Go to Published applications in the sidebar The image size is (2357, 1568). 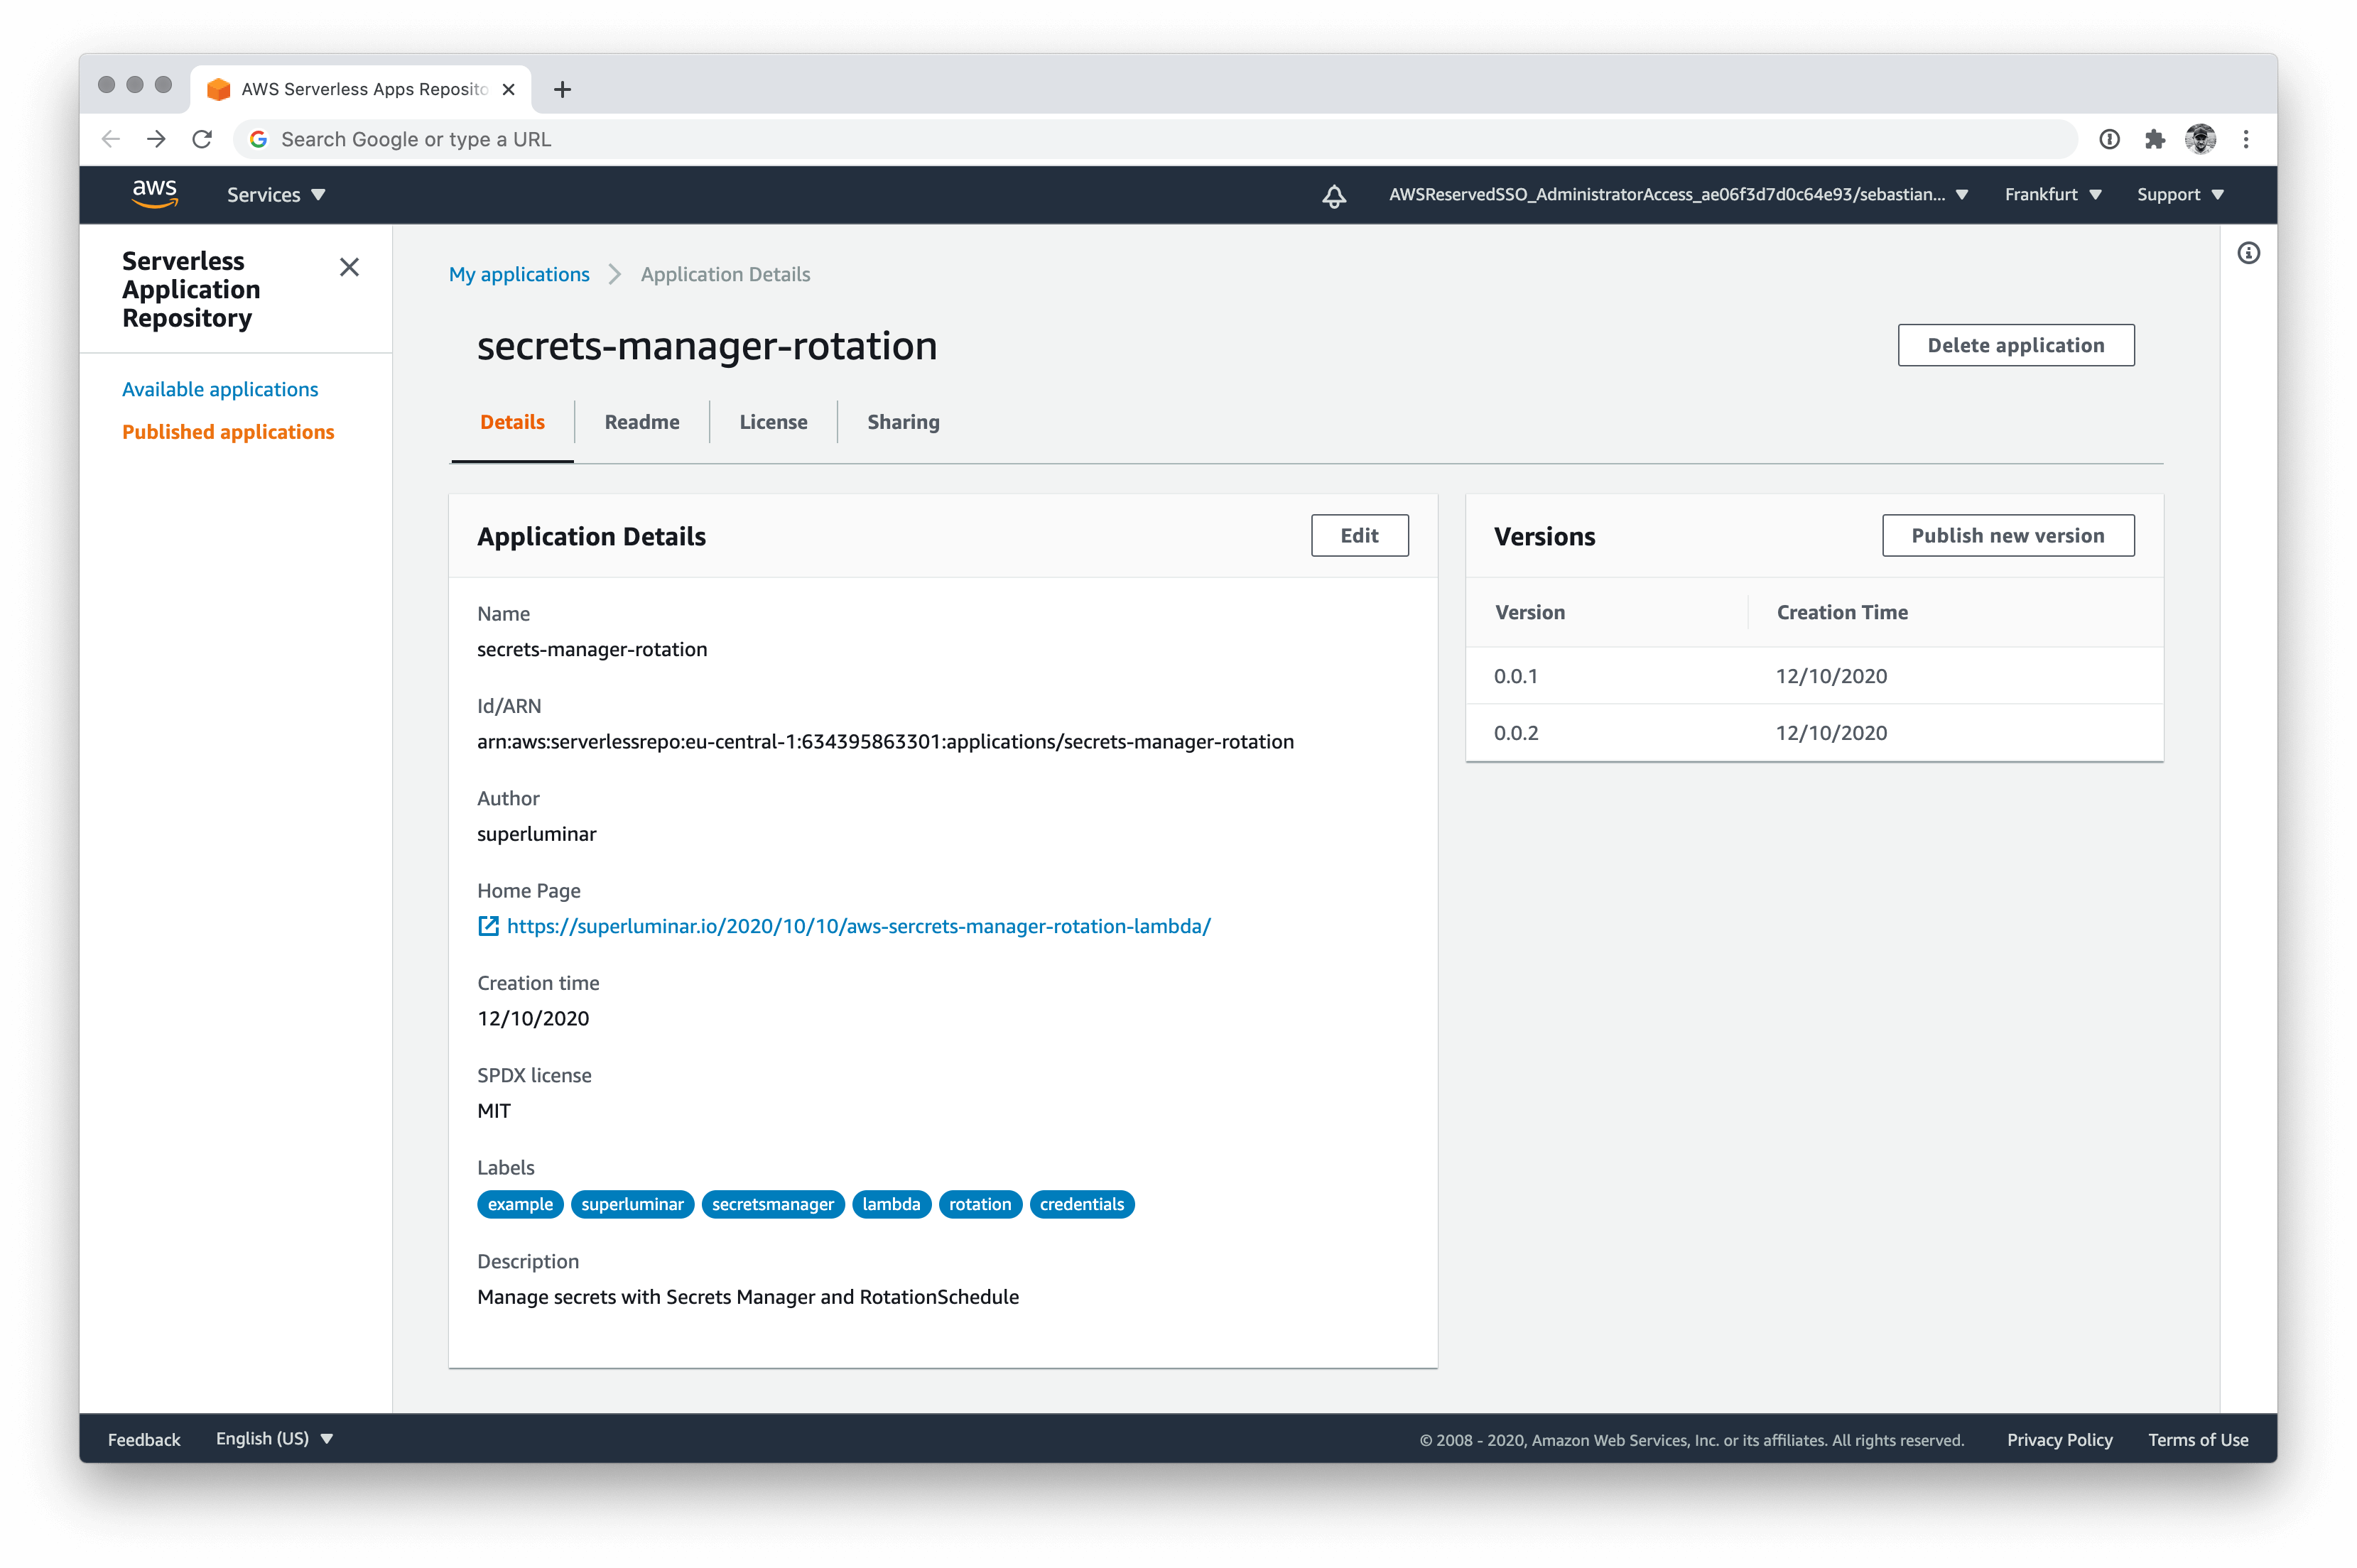point(228,431)
